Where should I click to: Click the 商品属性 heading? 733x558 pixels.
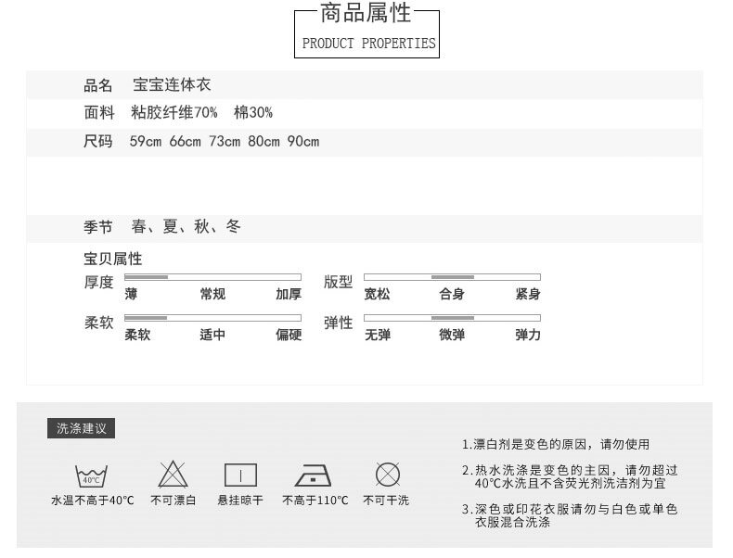coord(366,13)
